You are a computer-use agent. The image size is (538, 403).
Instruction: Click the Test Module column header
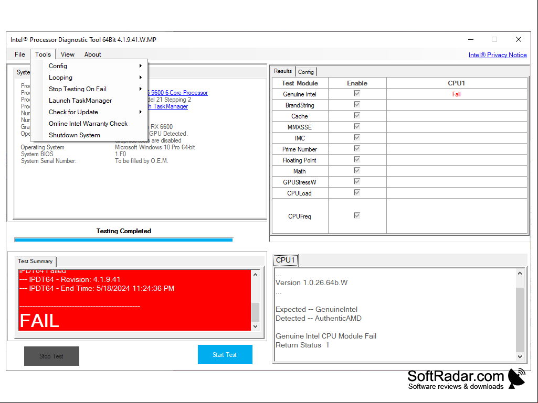[x=300, y=83]
